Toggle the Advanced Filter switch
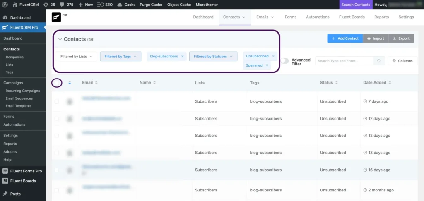424x201 pixels. pos(284,61)
